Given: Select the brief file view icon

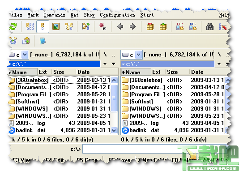Looking at the screenshot, I should [x=30, y=27].
